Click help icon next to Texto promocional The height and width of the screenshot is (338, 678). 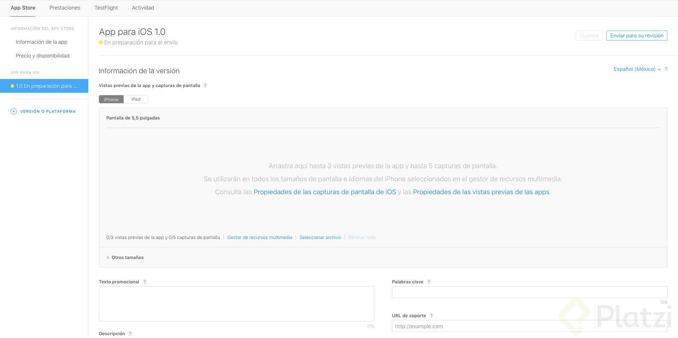pyautogui.click(x=144, y=282)
